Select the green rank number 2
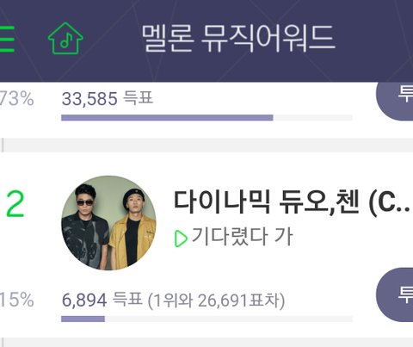 15,204
